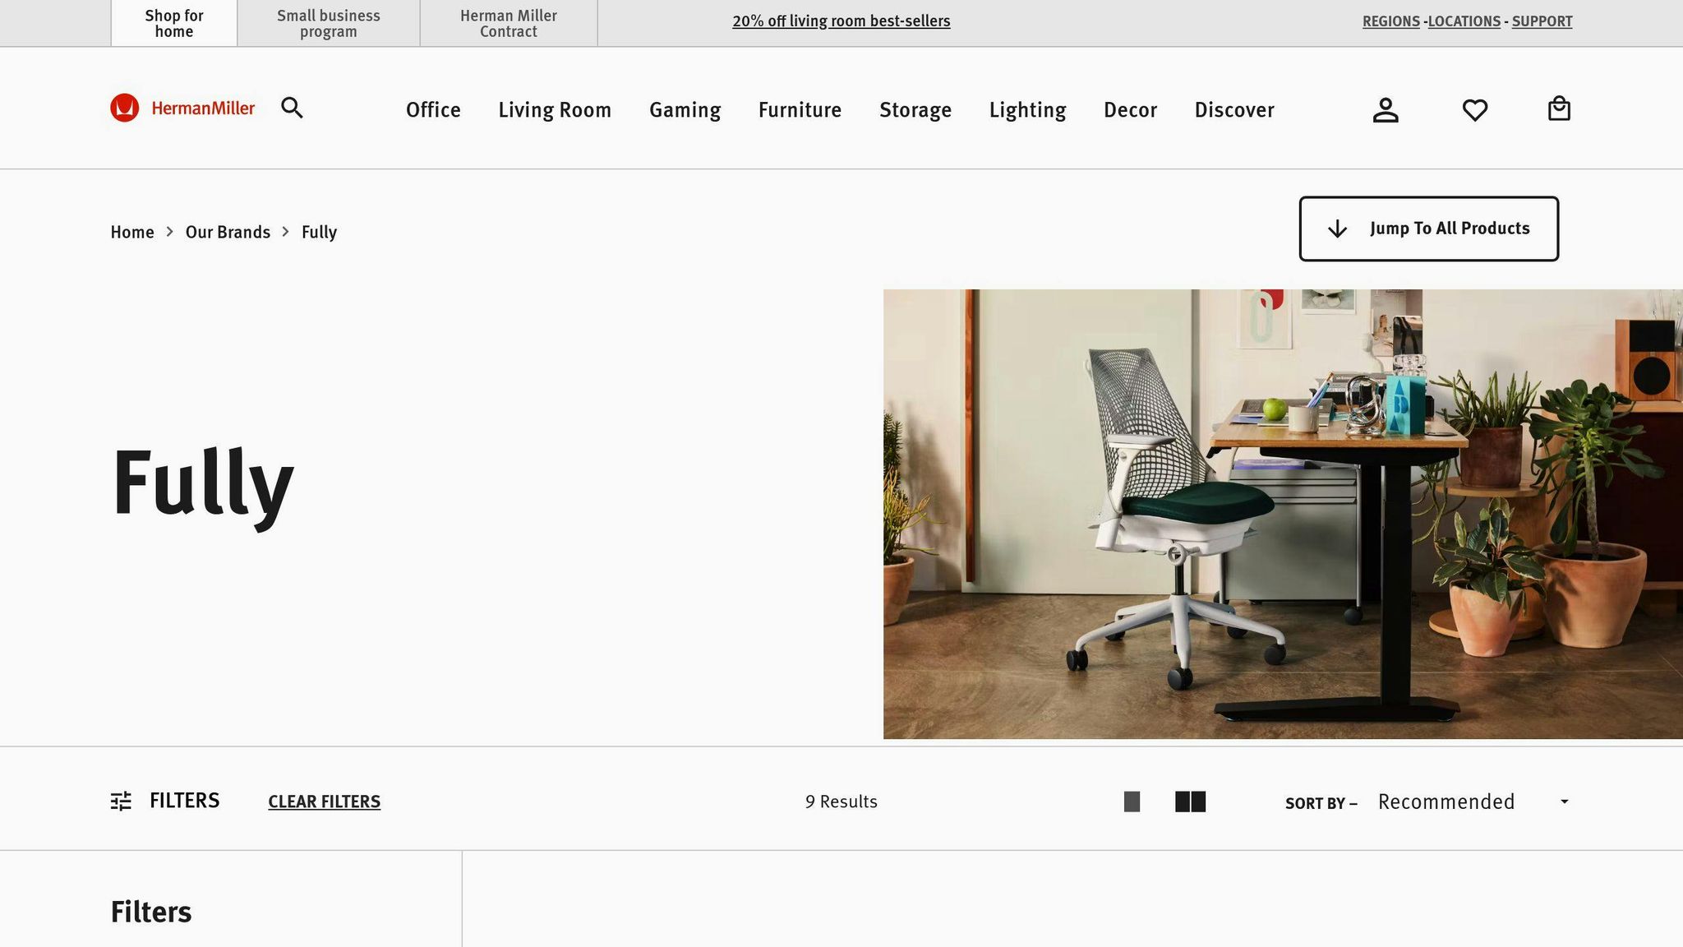Click the 9 Results count text
Screen dimensions: 1683x947
pos(841,801)
